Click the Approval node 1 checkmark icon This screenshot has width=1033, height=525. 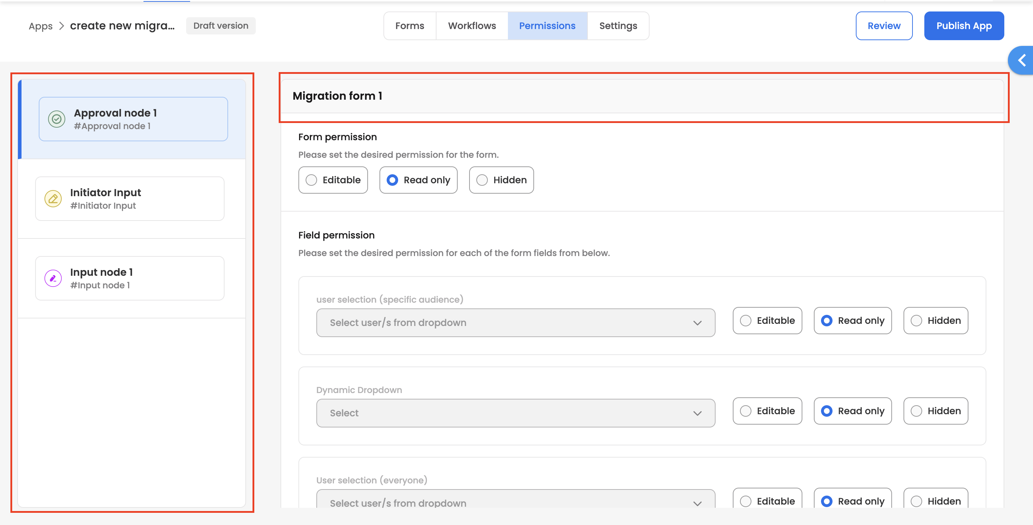point(57,119)
